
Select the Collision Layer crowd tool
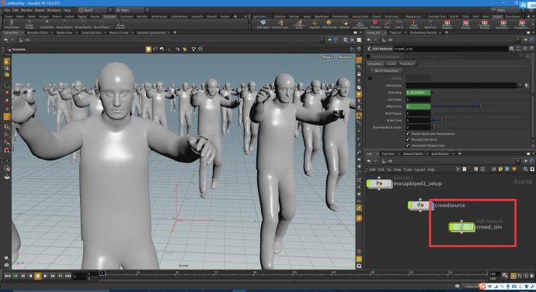(x=280, y=24)
